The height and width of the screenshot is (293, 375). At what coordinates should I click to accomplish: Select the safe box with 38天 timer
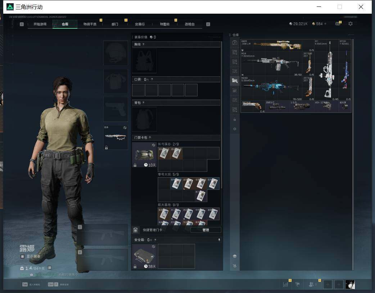pyautogui.click(x=144, y=256)
